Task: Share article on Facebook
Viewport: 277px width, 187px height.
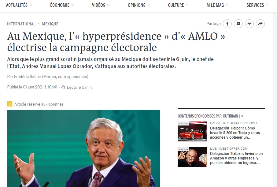Action: click(227, 24)
